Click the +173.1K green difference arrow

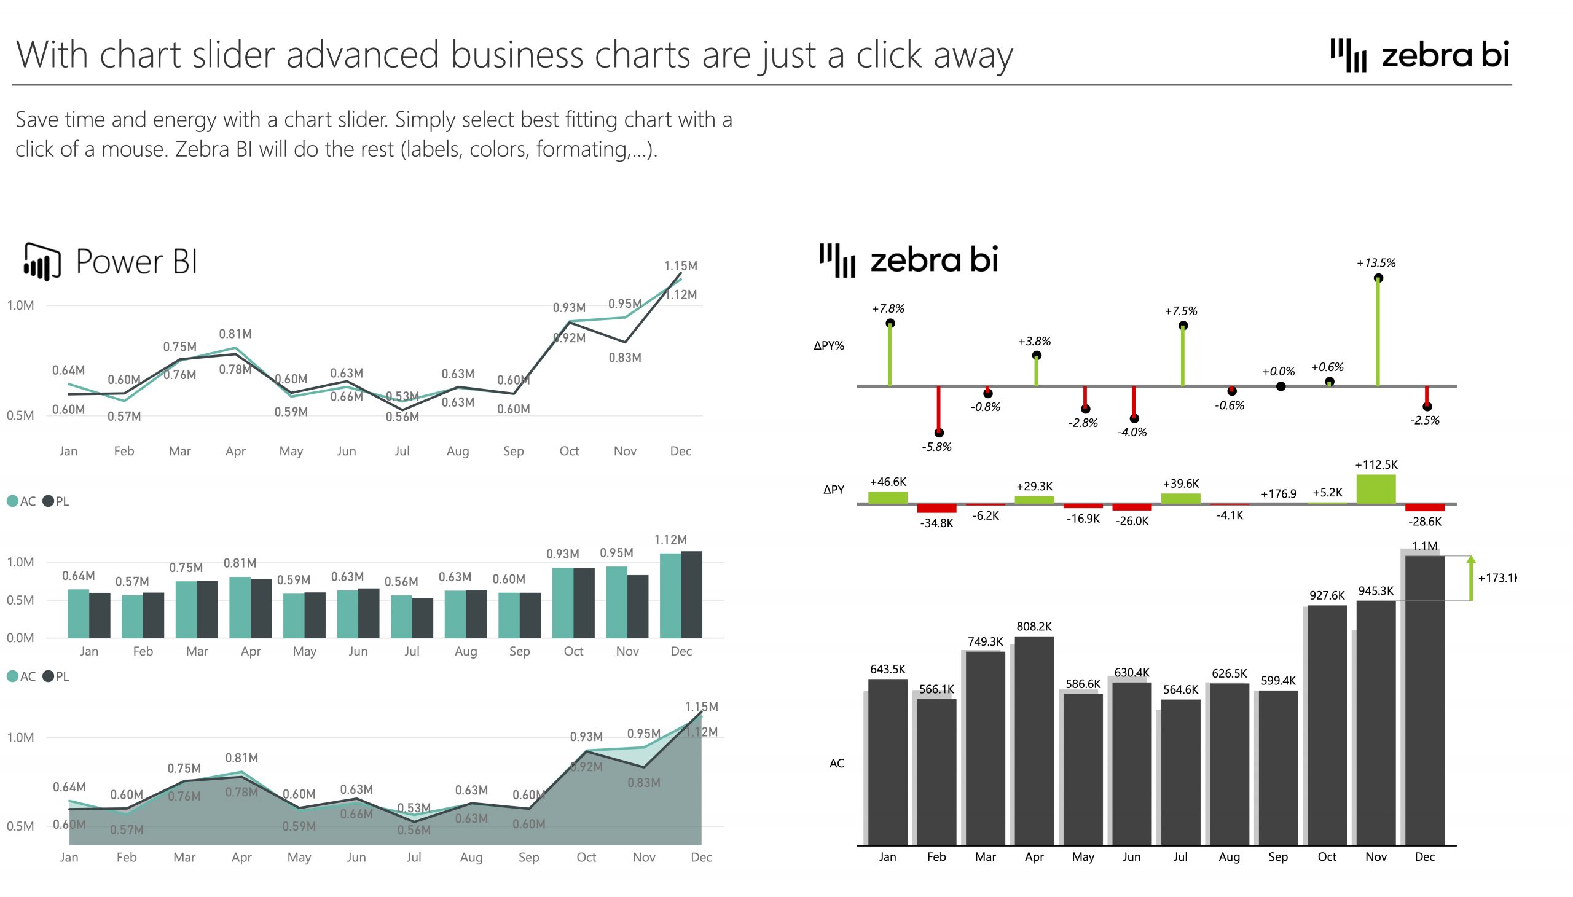click(x=1471, y=578)
